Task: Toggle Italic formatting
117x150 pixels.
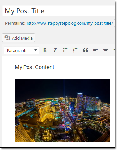Action: pyautogui.click(x=55, y=50)
